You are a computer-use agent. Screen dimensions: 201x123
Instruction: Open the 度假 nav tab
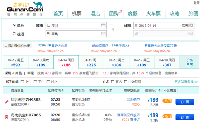tap(133, 14)
